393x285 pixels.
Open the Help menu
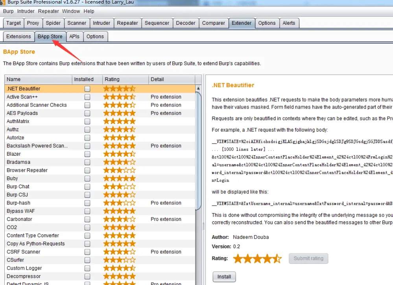coord(89,11)
